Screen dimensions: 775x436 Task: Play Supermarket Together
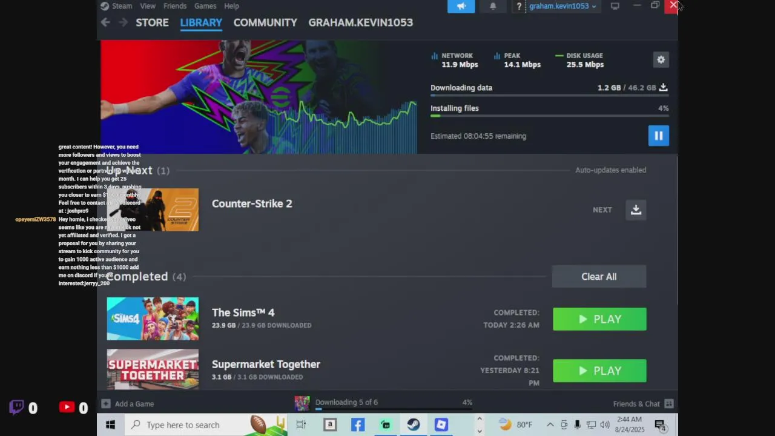click(599, 371)
